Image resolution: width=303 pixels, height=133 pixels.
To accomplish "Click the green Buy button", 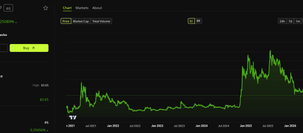I will click(29, 48).
